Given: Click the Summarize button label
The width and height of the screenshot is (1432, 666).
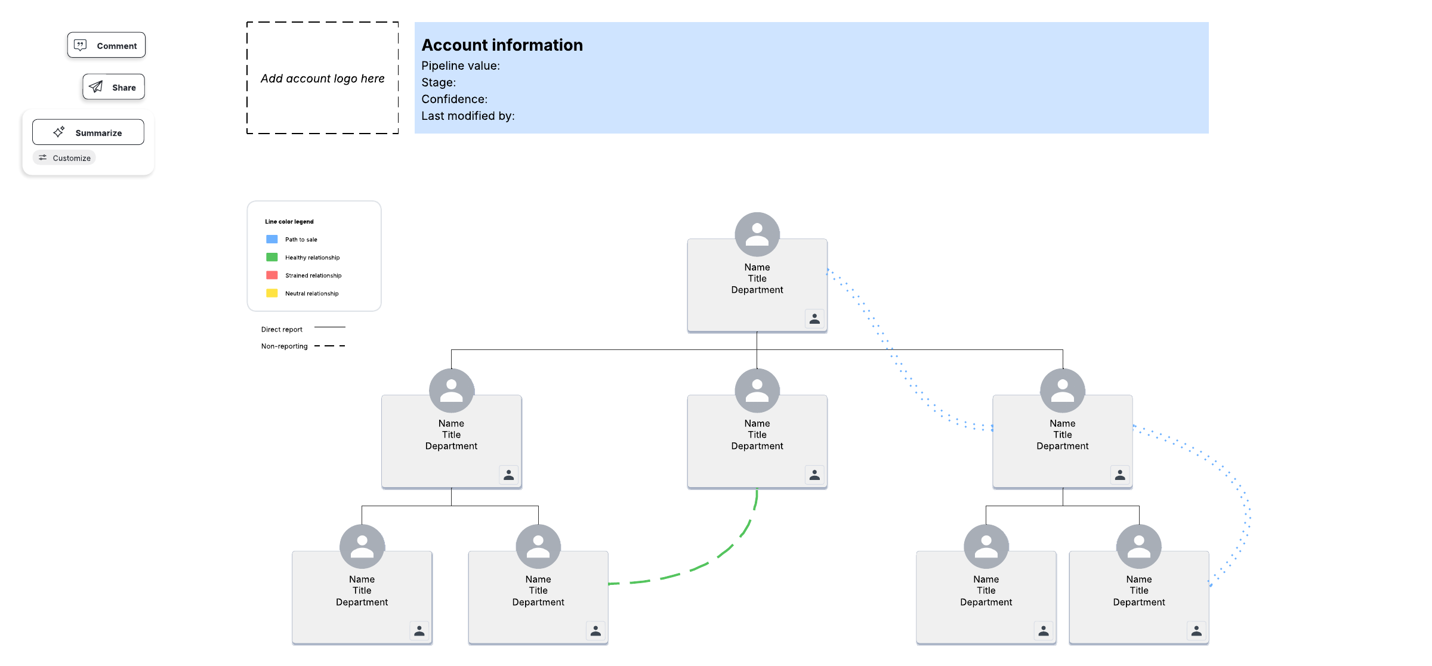Looking at the screenshot, I should pyautogui.click(x=98, y=133).
